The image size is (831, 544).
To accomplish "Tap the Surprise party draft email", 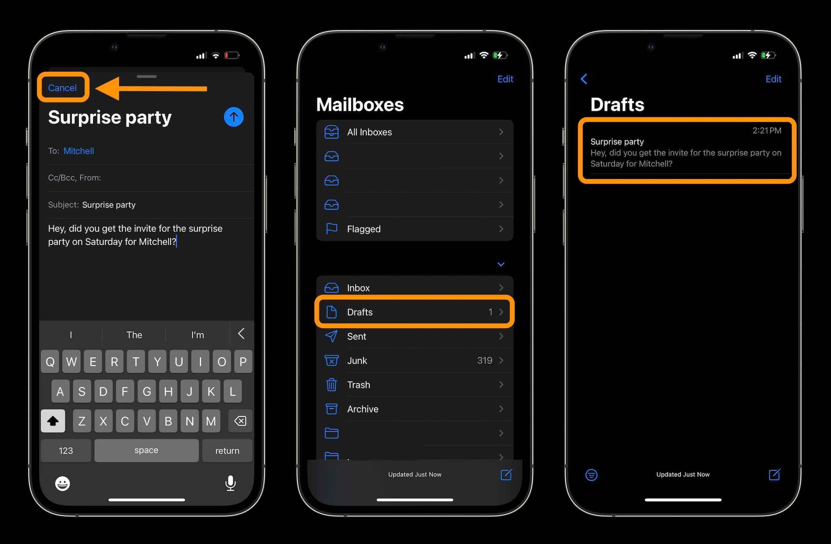I will (x=683, y=151).
